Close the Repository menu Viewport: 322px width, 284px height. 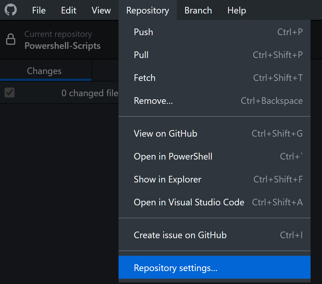pyautogui.click(x=148, y=10)
